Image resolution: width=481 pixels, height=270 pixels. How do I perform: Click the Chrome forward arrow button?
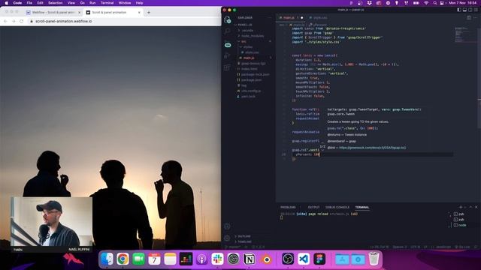click(x=14, y=21)
